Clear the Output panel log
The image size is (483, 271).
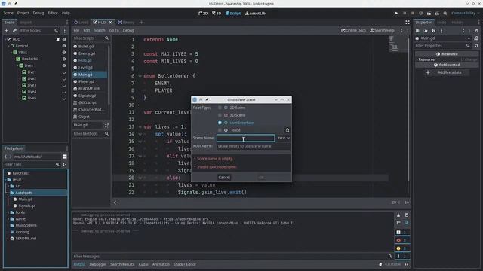tap(398, 215)
